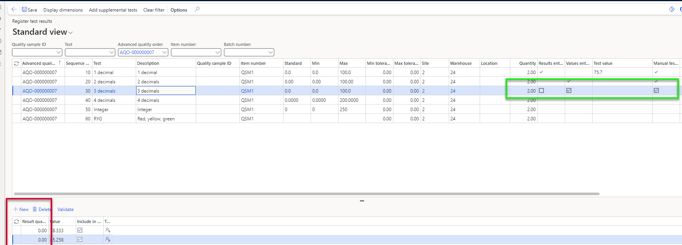Click the diamond icon at top right
682x245 pixels.
tap(672, 10)
